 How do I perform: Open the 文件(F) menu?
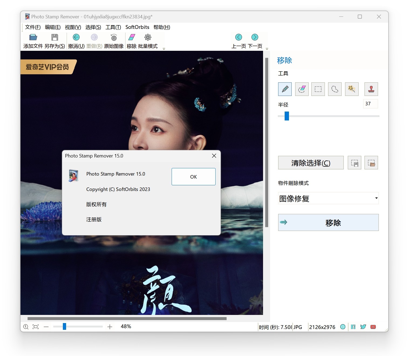tap(33, 27)
